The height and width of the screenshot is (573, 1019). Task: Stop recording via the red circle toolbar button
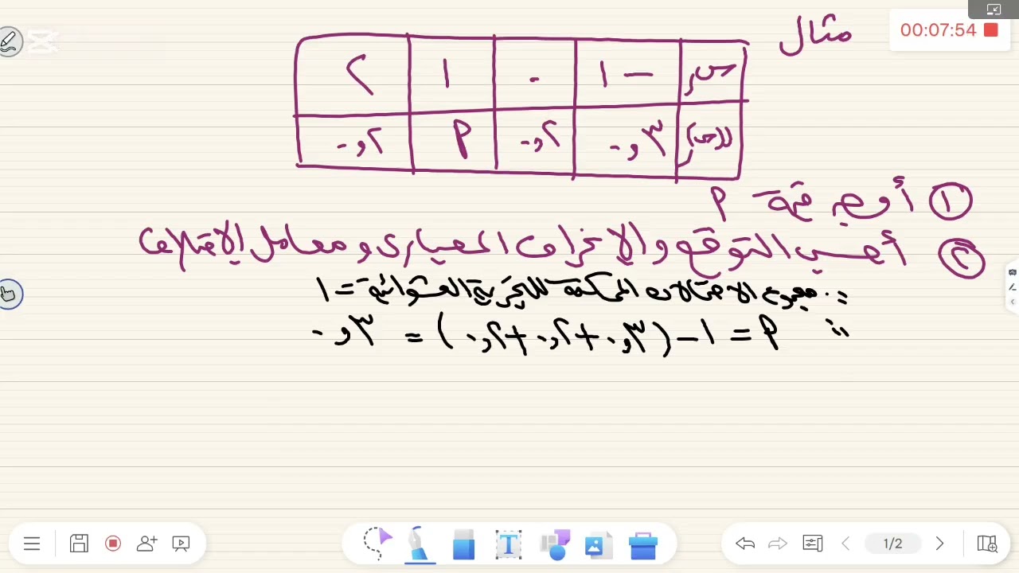[x=113, y=544]
